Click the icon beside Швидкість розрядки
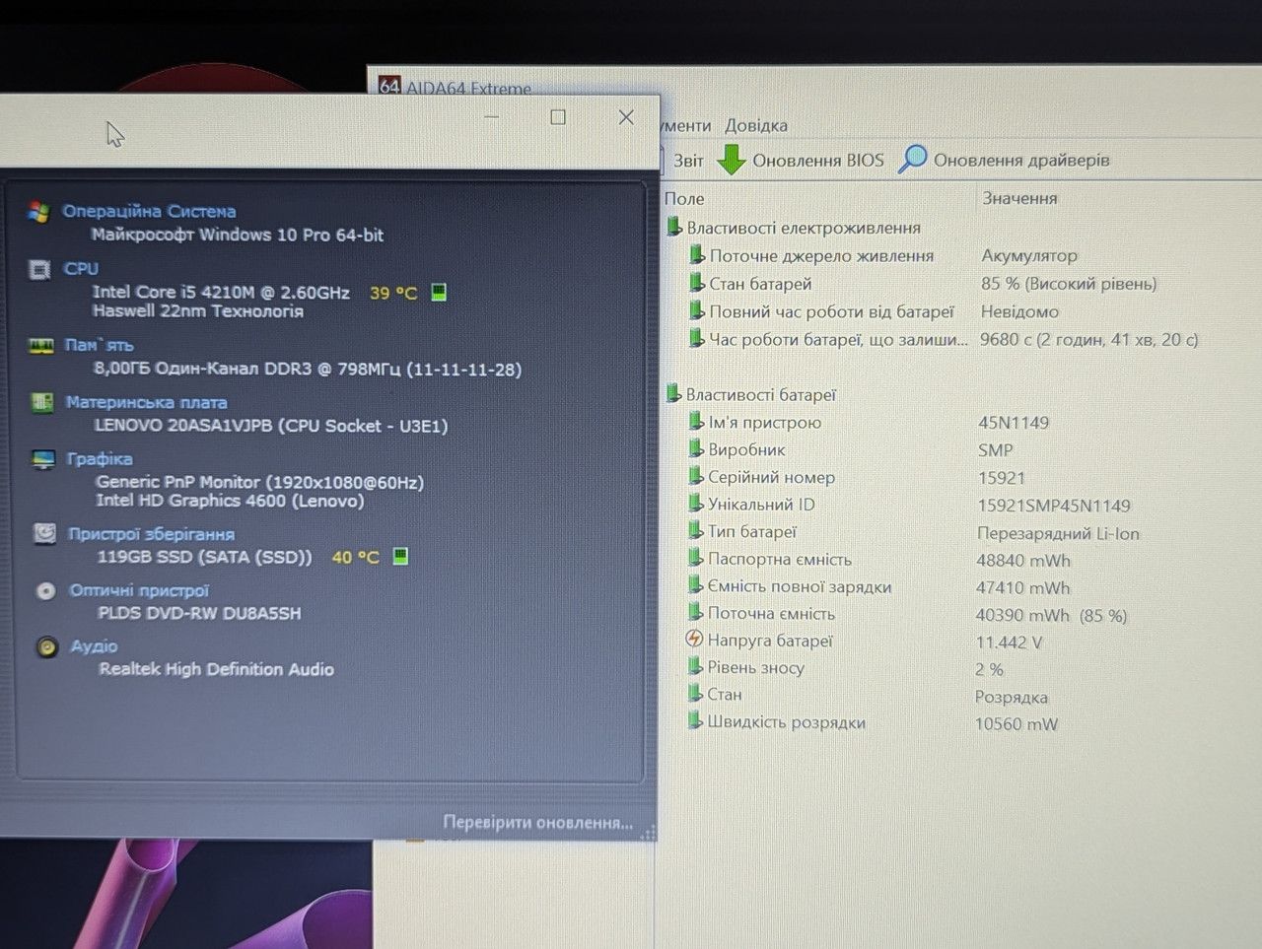This screenshot has height=949, width=1262. click(695, 721)
